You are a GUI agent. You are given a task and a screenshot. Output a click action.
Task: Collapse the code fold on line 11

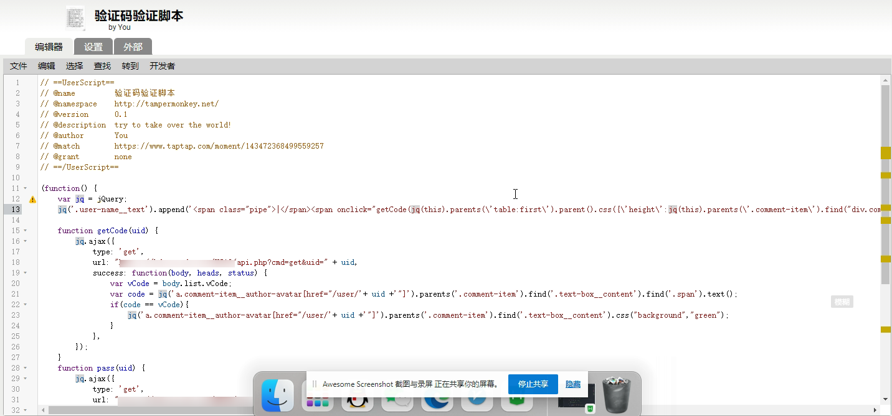point(25,188)
